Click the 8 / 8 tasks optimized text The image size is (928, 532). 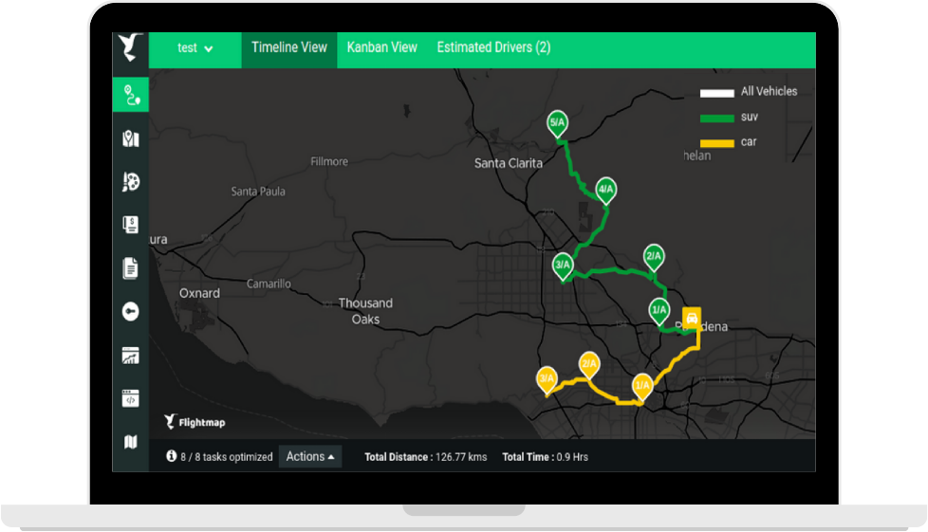[x=227, y=457]
